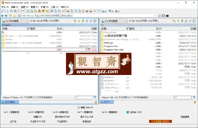Open favorites with the star icon
198x128 pixels.
(14, 16)
